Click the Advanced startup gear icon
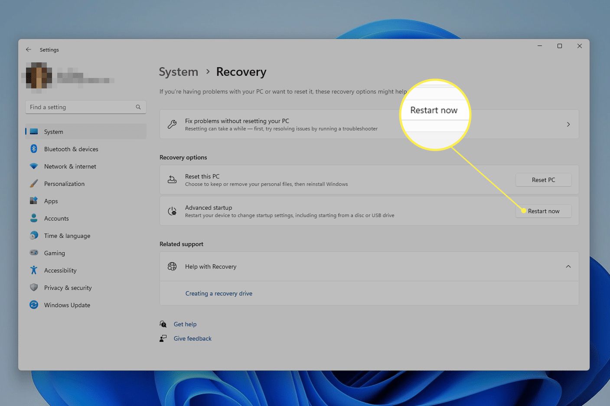The height and width of the screenshot is (406, 610). pos(172,211)
